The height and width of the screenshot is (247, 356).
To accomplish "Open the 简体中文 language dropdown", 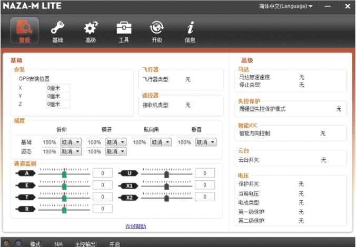I will tap(285, 6).
